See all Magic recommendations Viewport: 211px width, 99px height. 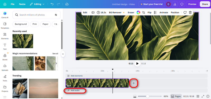[x=55, y=54]
